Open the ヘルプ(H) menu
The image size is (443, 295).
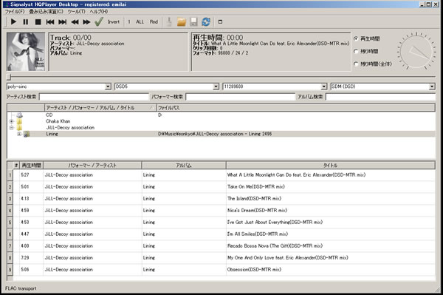99,12
